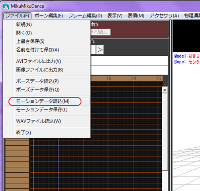Open the アクセサリ(A) menu
This screenshot has height=191, width=200.
tap(164, 16)
